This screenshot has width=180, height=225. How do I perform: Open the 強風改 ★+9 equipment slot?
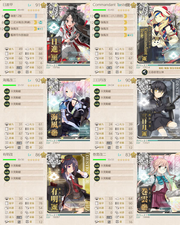[114, 35]
